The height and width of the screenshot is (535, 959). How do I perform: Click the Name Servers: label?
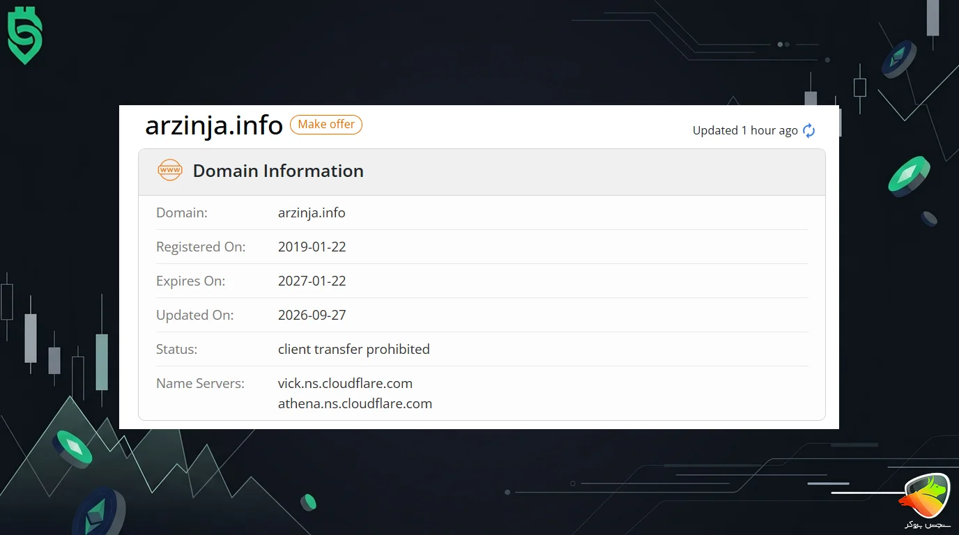(x=200, y=383)
